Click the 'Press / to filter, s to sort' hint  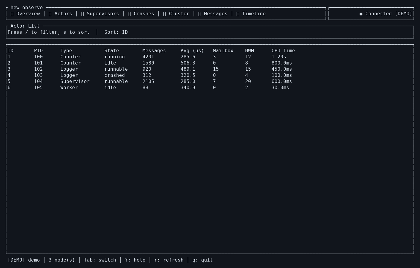tap(49, 32)
